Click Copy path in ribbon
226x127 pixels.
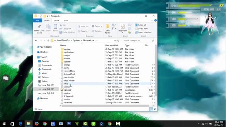coord(65,29)
